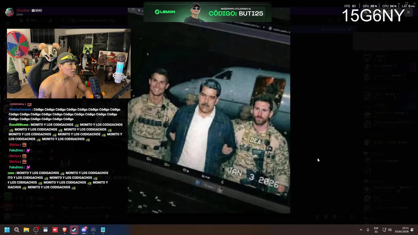This screenshot has width=418, height=235.
Task: Click the FPS 51 readout
Action: point(350,6)
